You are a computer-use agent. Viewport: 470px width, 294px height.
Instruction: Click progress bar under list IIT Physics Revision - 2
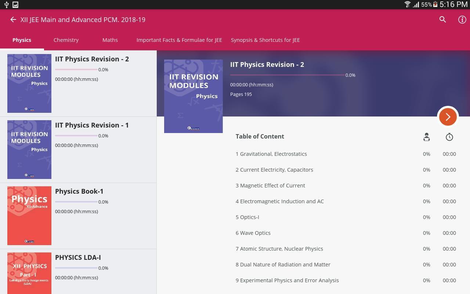coord(76,69)
